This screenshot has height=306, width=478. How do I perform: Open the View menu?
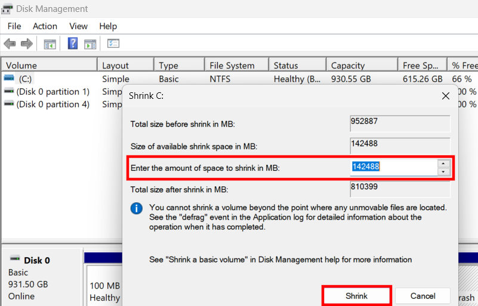(x=78, y=26)
